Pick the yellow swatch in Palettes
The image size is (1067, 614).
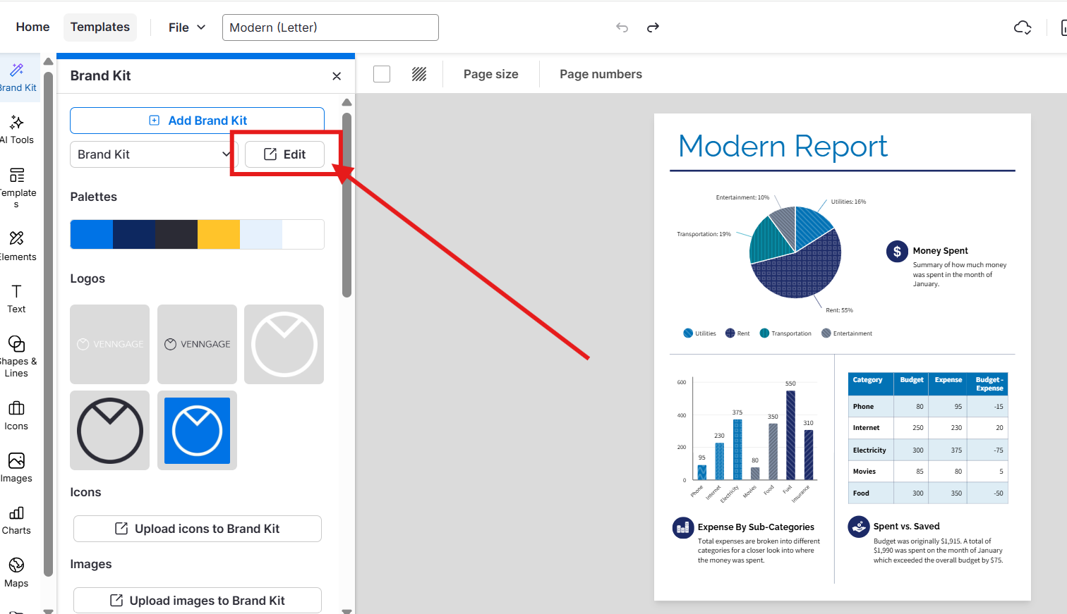click(218, 234)
